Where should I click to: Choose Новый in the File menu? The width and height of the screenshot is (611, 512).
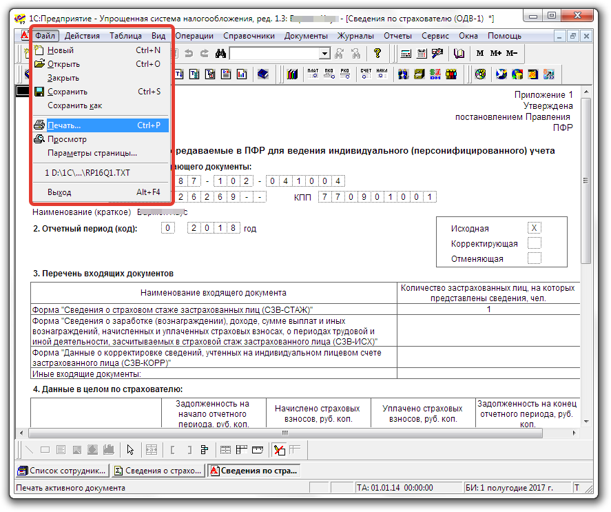[x=101, y=50]
